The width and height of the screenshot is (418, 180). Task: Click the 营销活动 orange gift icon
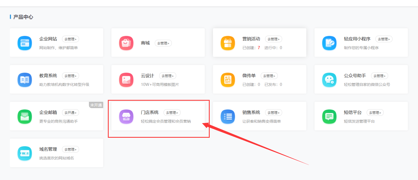pyautogui.click(x=228, y=43)
